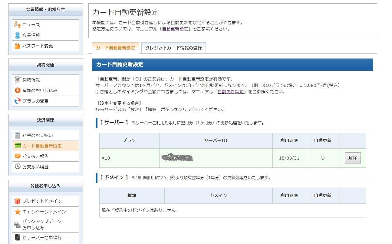The height and width of the screenshot is (244, 392).
Task: Open 契約情報 menu entry
Action: (x=45, y=80)
